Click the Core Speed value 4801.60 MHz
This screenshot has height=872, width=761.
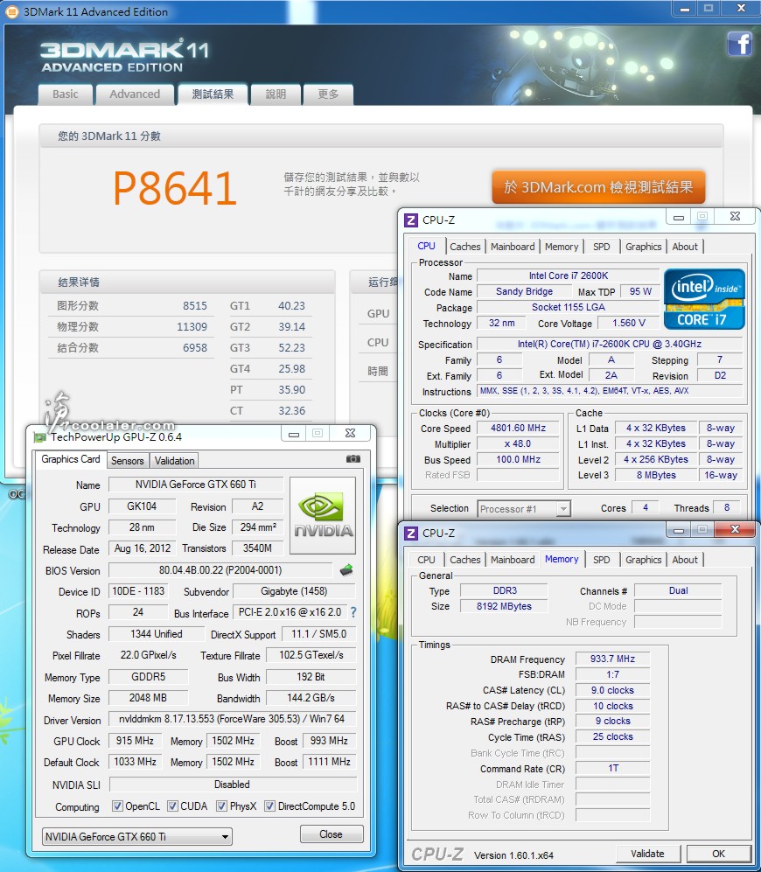tap(518, 428)
